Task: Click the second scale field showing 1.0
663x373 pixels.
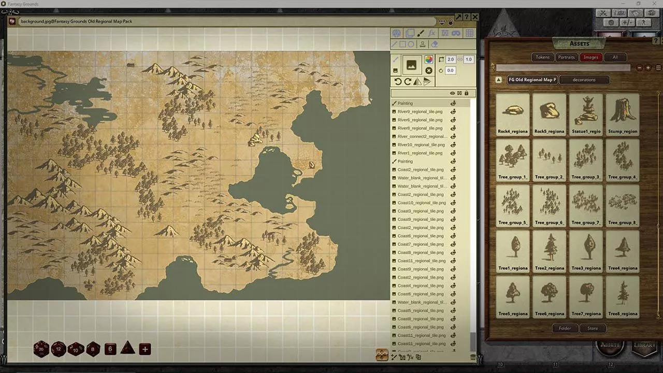Action: click(x=469, y=60)
